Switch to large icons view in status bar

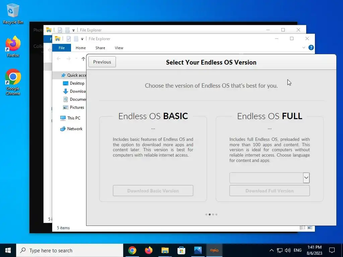click(310, 228)
